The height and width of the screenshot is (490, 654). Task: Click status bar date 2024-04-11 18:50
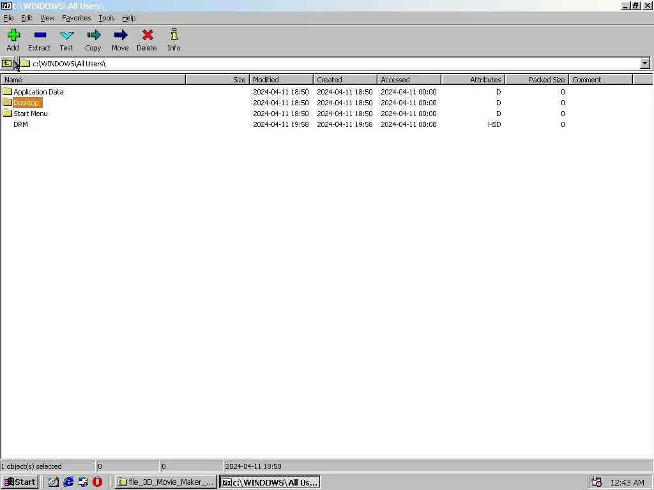tap(253, 466)
